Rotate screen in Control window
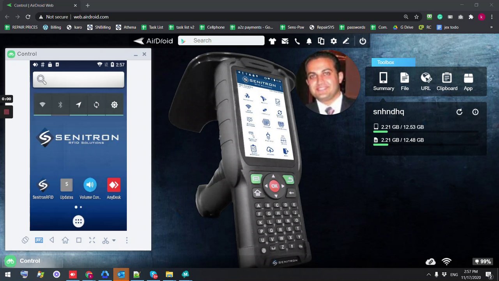Viewport: 499px width, 281px height. 25,240
